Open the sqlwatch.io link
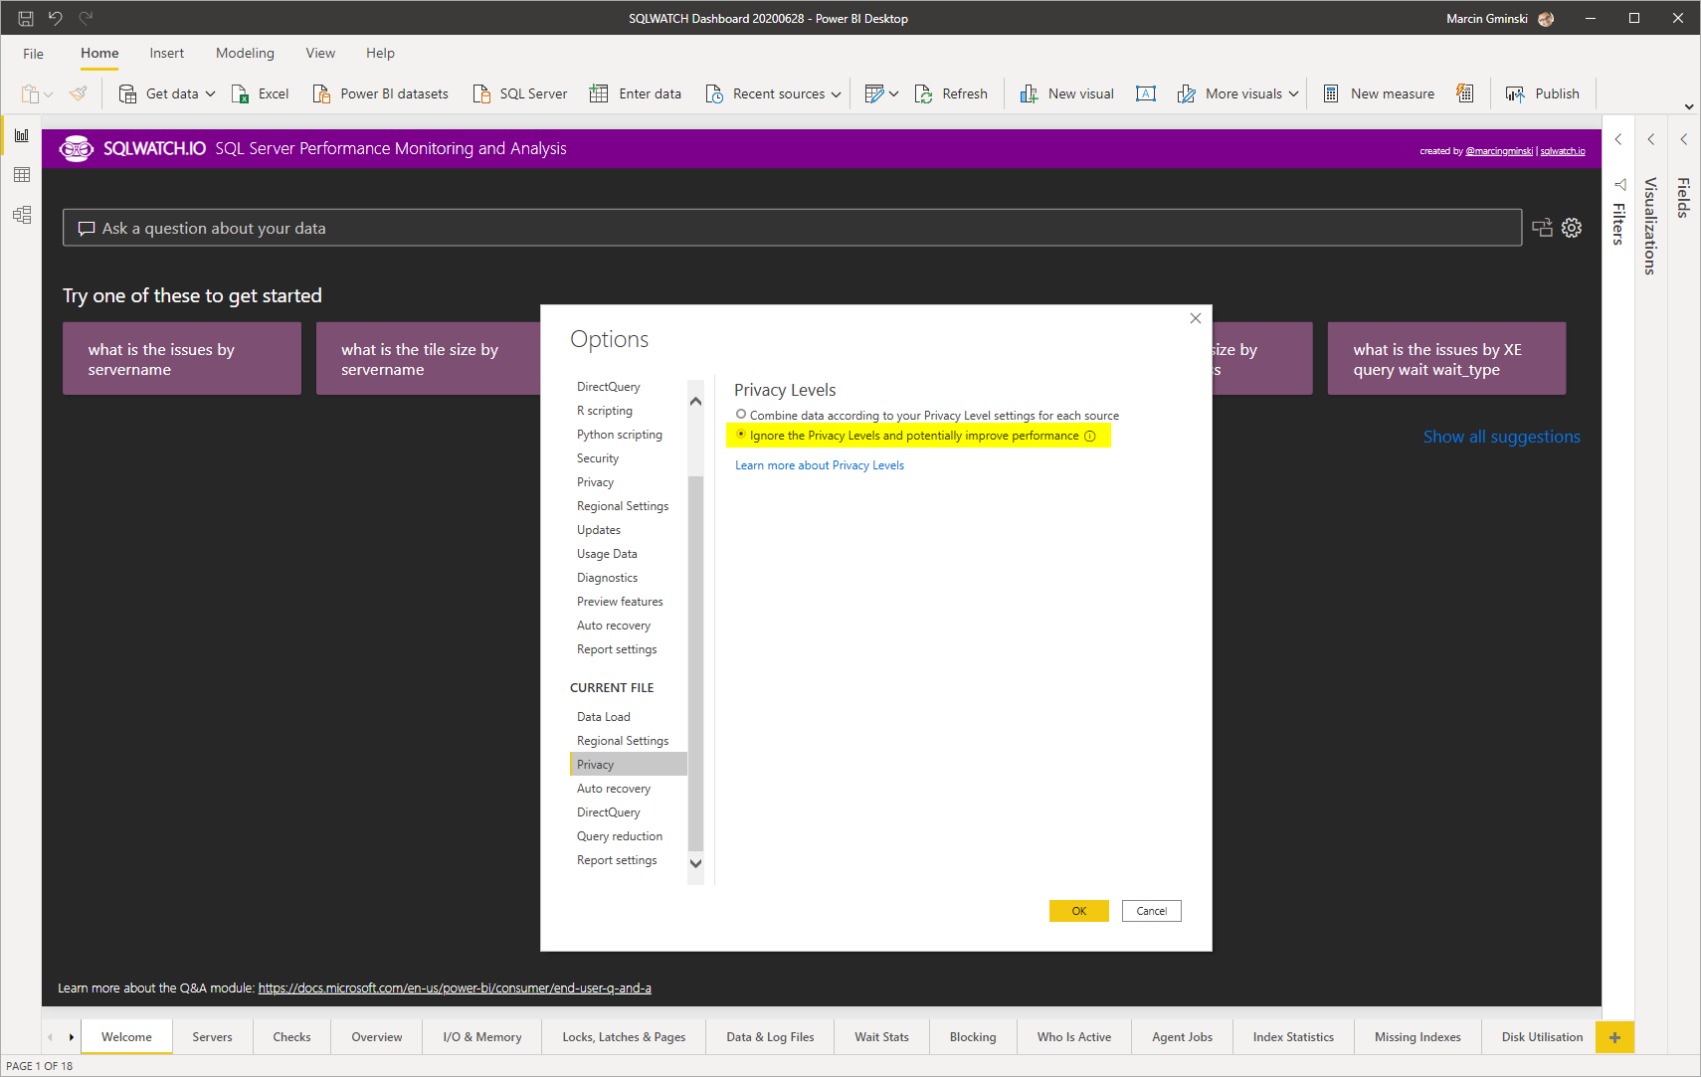 pos(1563,151)
